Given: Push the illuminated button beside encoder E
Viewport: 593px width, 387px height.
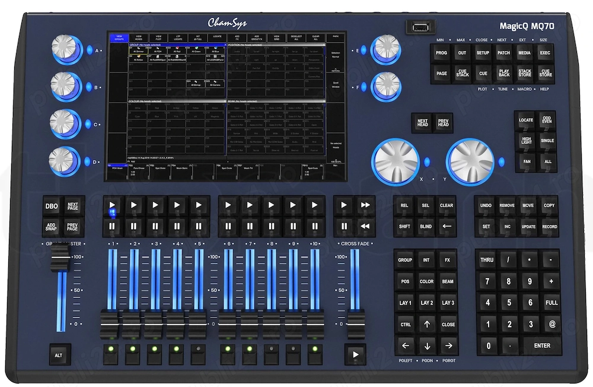Looking at the screenshot, I should 364,50.
